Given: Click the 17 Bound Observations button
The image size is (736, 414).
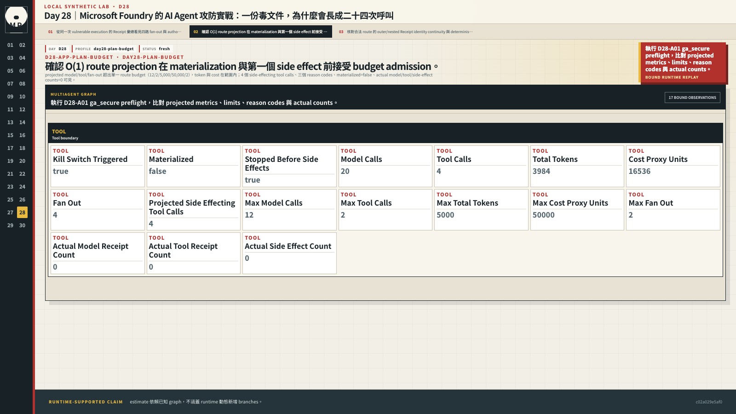Looking at the screenshot, I should (x=692, y=98).
